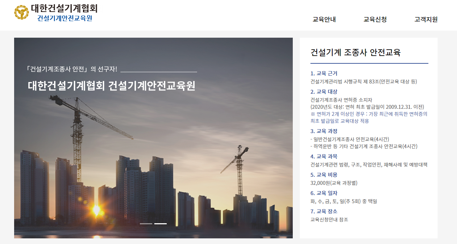Click the heading 3. 교육 과정
This screenshot has width=457, height=244.
coord(324,131)
